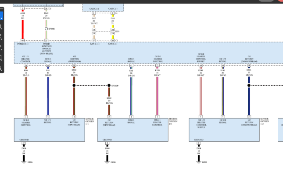Click the G206 ground symbol under sensor 1/1
Viewport: 283px width, 175px height.
pyautogui.click(x=24, y=163)
